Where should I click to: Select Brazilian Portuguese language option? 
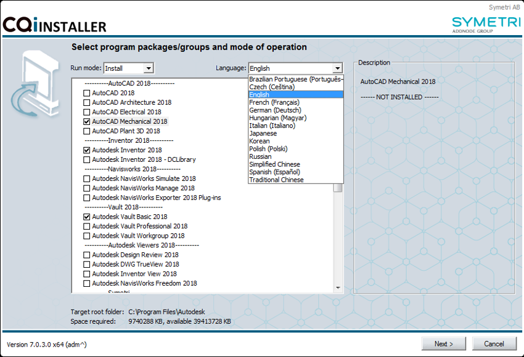(296, 79)
